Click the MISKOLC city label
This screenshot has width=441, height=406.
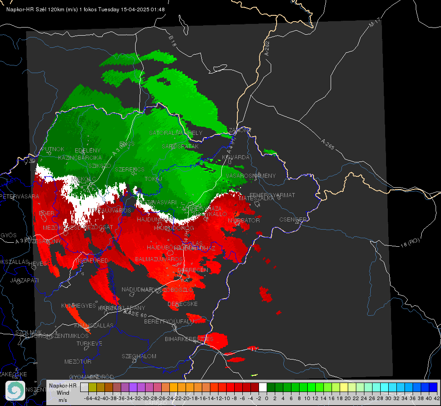(83, 179)
